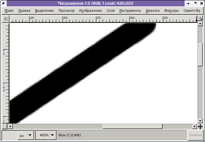
Task: Click the horizontal scrollbar thumb
Action: (x=132, y=126)
